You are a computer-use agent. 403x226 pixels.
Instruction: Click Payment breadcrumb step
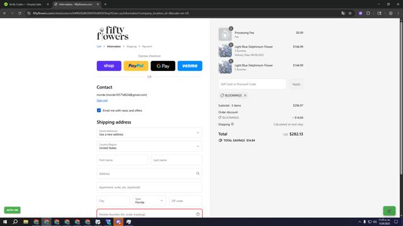pos(147,46)
